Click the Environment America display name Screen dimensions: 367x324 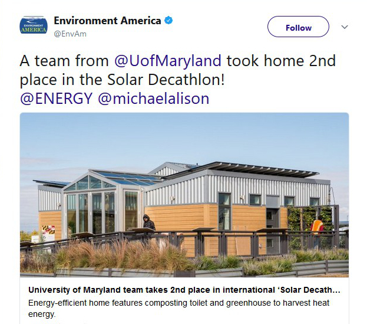(107, 21)
